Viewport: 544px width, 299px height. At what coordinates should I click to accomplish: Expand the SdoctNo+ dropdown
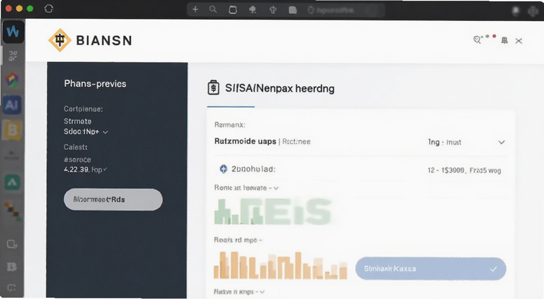tap(86, 132)
